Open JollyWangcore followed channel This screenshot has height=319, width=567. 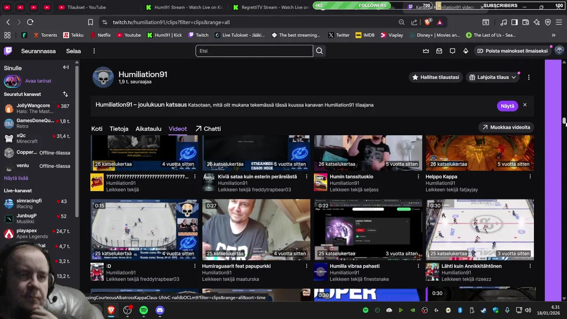pyautogui.click(x=37, y=109)
